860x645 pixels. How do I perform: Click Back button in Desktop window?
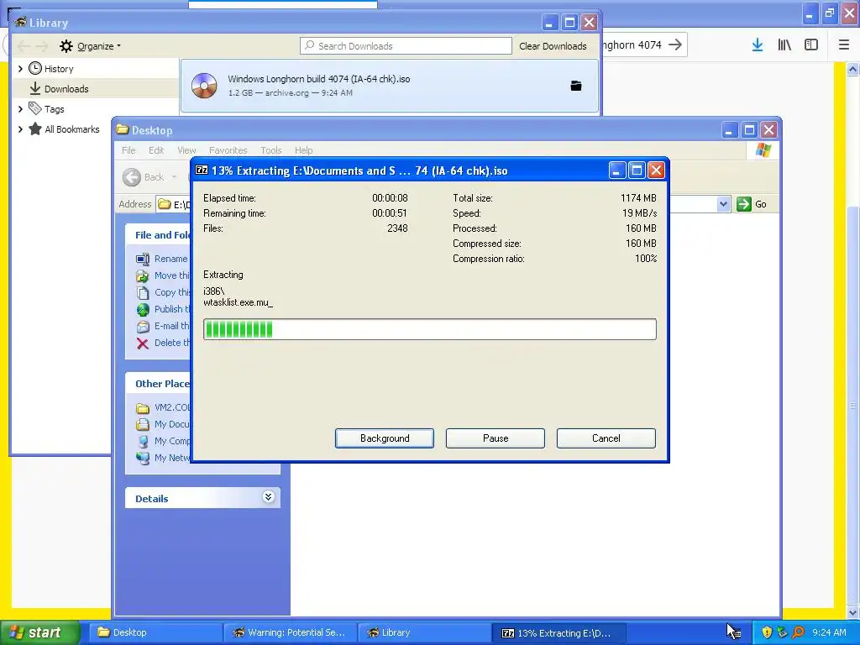click(144, 177)
